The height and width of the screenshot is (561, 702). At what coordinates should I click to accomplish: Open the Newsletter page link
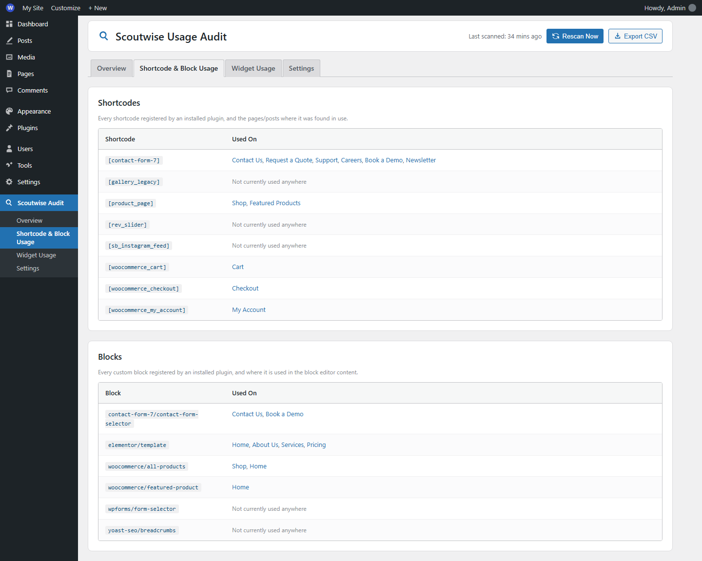pos(421,160)
